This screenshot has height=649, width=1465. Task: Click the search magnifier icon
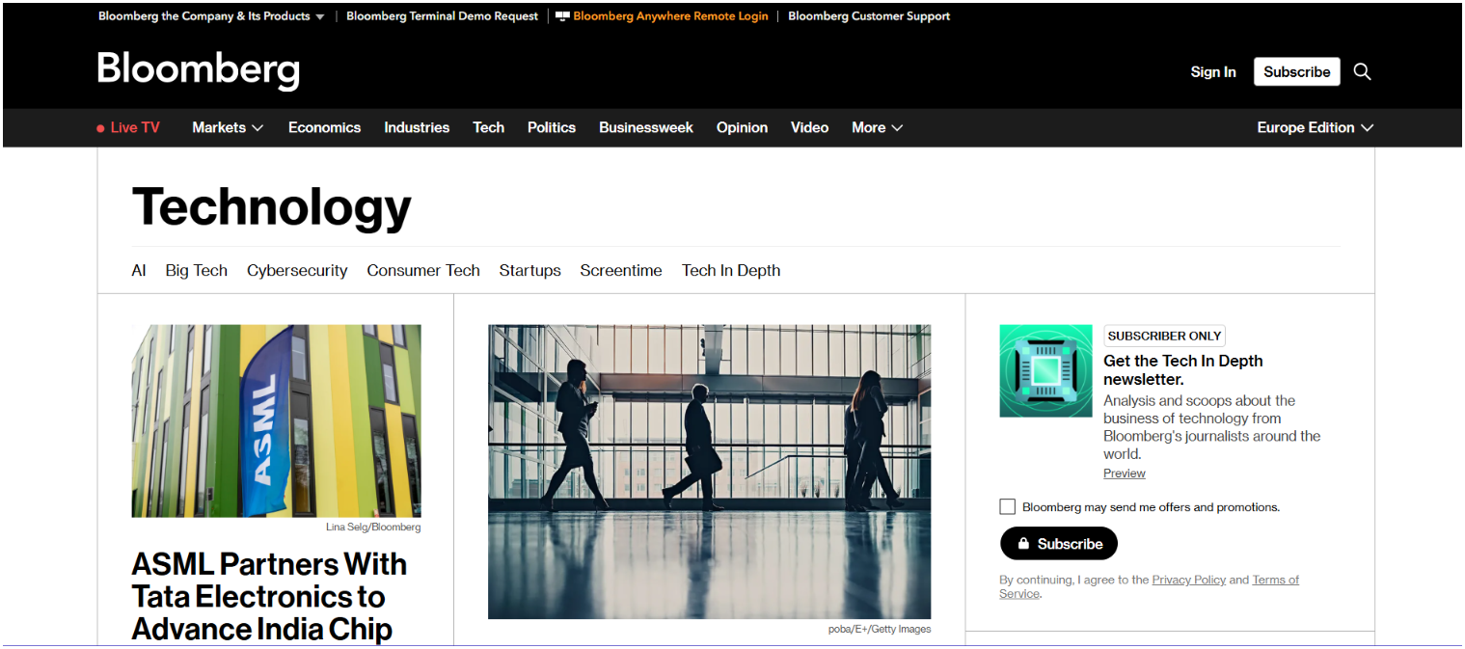pyautogui.click(x=1362, y=71)
